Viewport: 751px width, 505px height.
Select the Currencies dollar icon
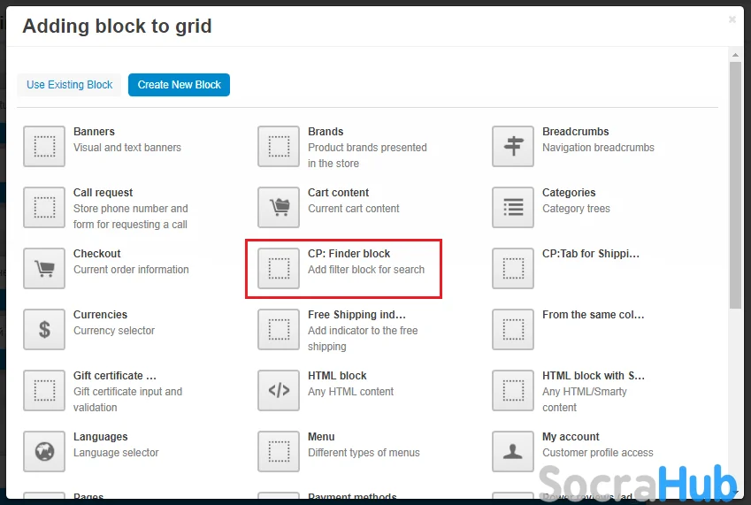click(x=44, y=329)
